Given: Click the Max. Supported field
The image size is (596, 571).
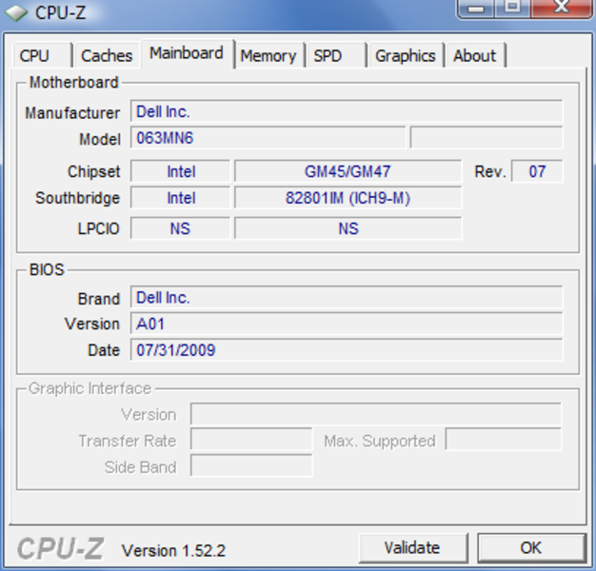Looking at the screenshot, I should click(x=504, y=440).
